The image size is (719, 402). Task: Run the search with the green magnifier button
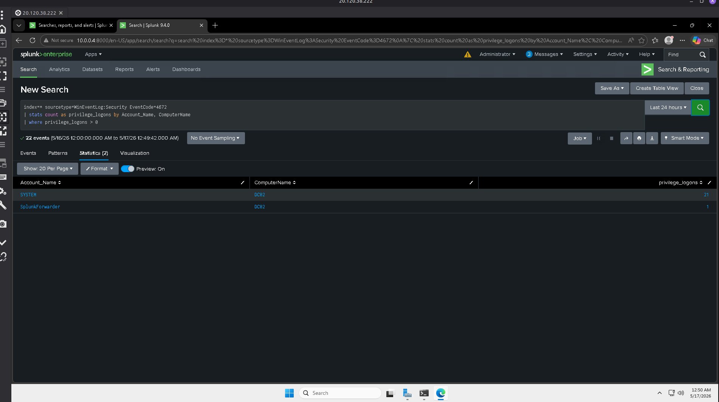click(x=700, y=108)
